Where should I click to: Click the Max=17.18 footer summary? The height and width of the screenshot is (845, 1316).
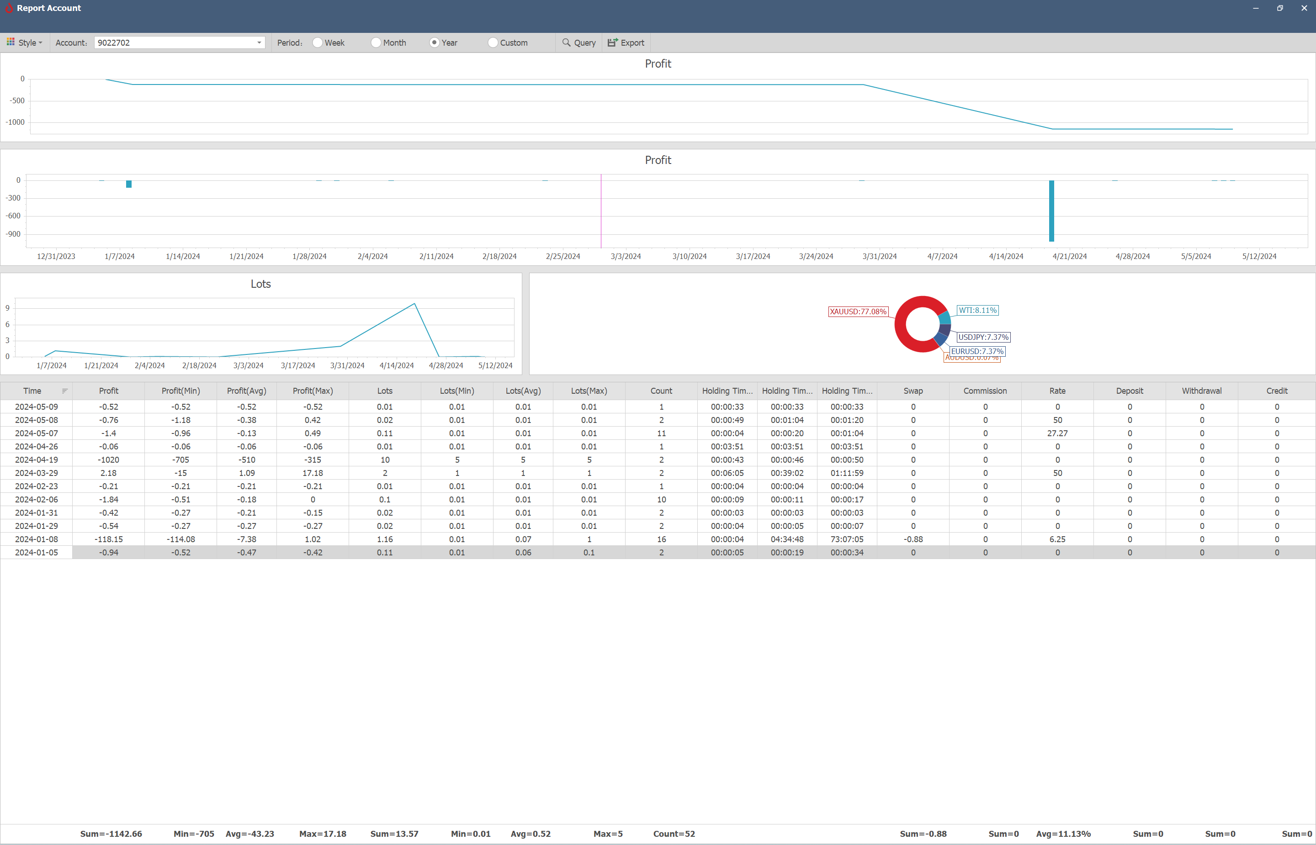click(x=323, y=834)
